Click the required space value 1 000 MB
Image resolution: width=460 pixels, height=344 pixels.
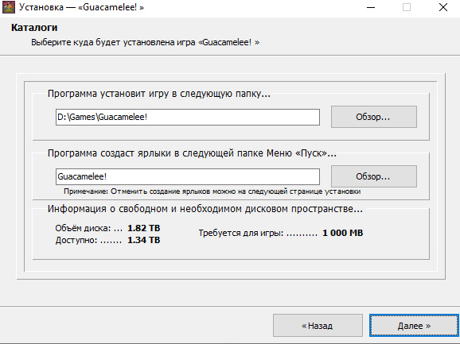point(343,233)
